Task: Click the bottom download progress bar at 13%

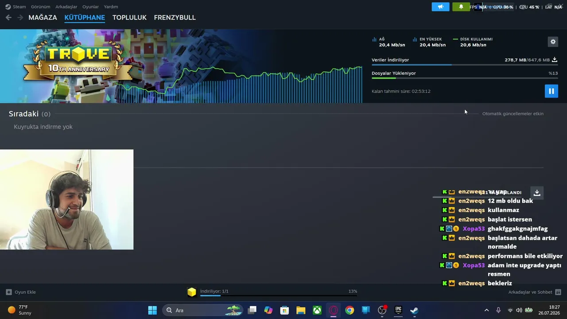Action: coord(278,296)
